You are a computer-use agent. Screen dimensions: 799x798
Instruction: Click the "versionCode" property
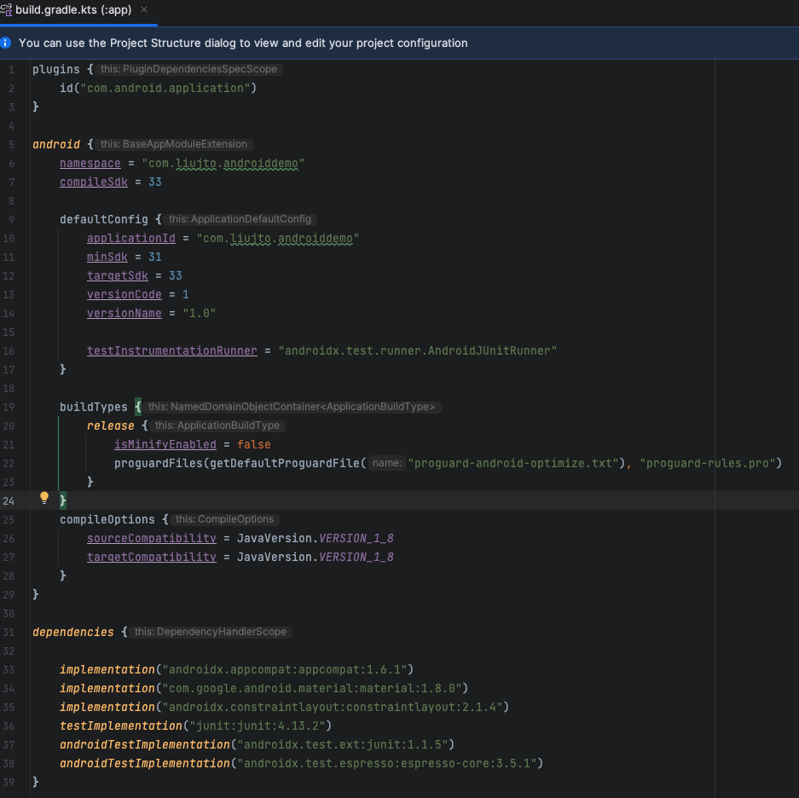pyautogui.click(x=124, y=294)
